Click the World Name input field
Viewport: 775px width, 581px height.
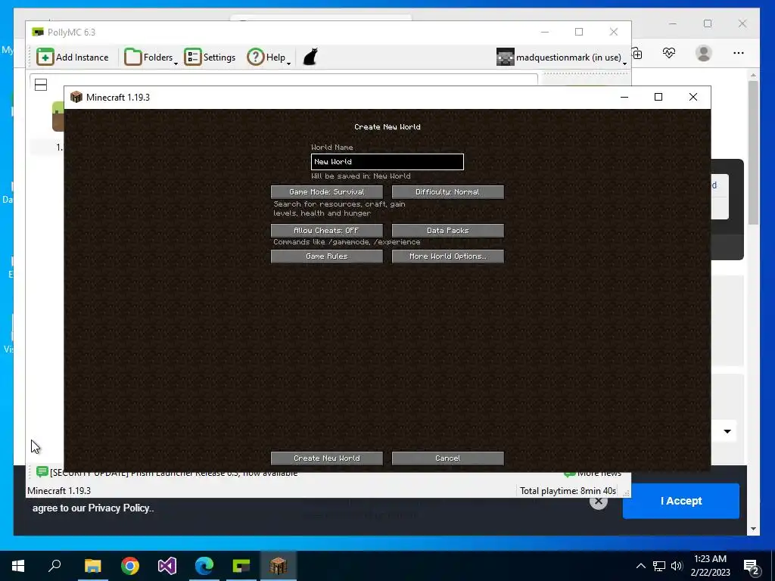pos(387,162)
